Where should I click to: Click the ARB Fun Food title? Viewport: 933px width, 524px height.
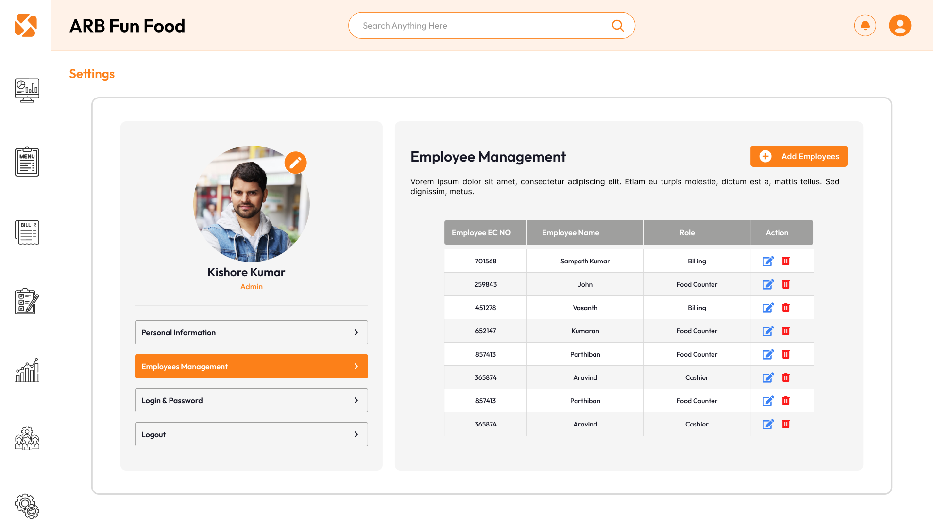coord(127,26)
